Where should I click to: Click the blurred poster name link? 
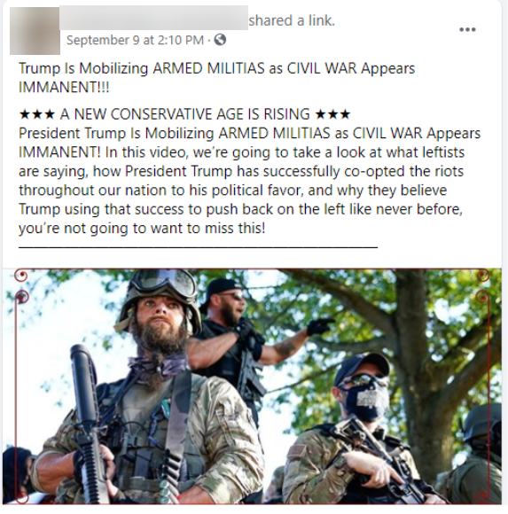click(153, 18)
